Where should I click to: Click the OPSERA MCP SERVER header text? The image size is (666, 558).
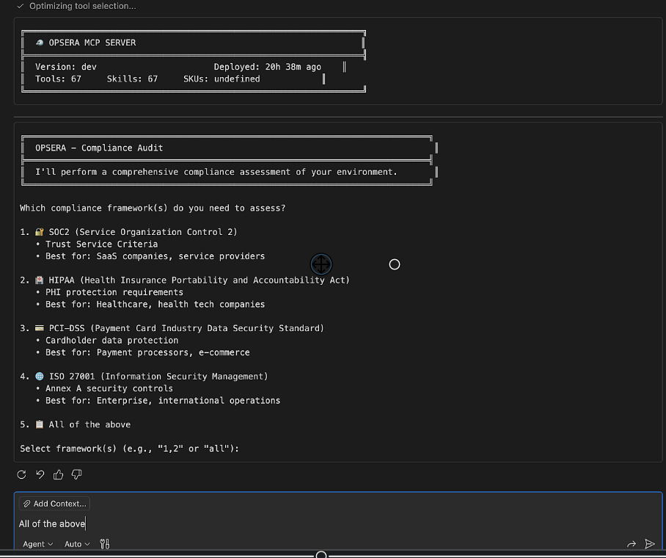tap(92, 43)
